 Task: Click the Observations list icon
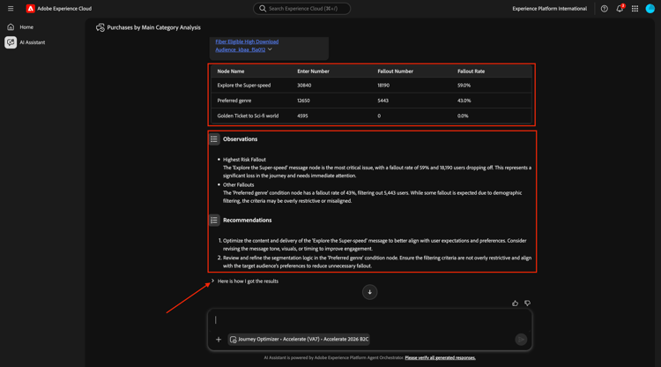click(x=214, y=139)
